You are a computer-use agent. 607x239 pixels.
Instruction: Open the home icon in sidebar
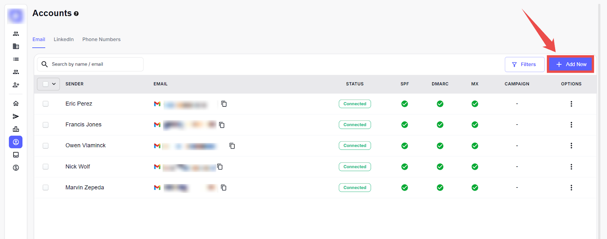[x=16, y=104]
